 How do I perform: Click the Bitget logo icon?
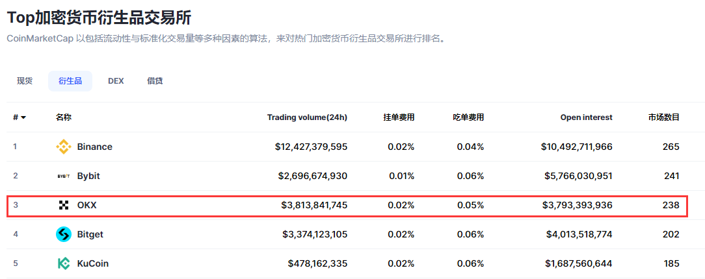coord(63,234)
